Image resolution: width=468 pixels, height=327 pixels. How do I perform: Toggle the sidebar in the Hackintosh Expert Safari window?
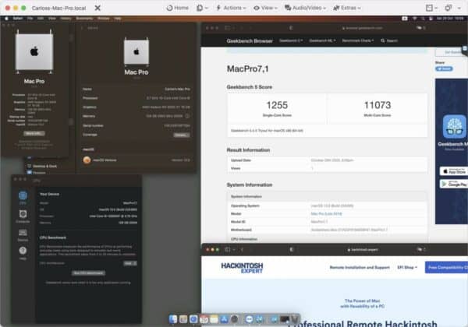click(x=228, y=250)
